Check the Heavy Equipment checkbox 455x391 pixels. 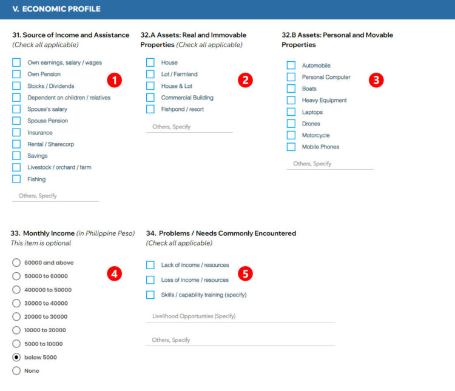[291, 101]
